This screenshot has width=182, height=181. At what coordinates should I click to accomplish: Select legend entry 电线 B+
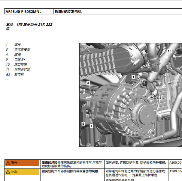20,59
